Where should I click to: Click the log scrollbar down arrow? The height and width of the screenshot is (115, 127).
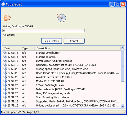(123, 106)
